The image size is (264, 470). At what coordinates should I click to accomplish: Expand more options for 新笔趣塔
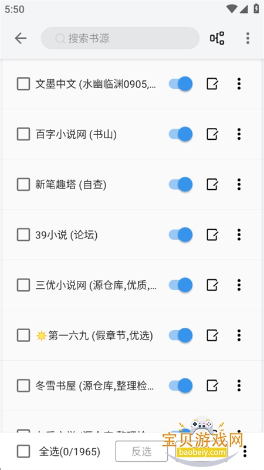[239, 184]
